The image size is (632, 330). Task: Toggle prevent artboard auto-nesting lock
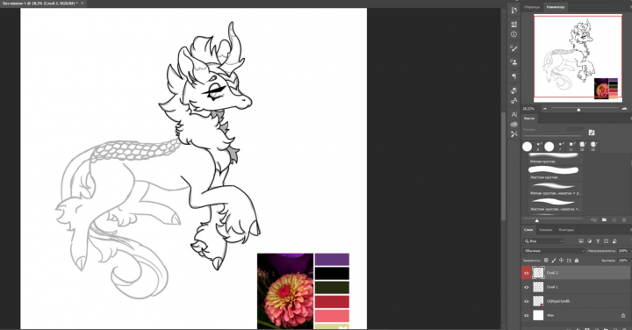click(x=569, y=261)
